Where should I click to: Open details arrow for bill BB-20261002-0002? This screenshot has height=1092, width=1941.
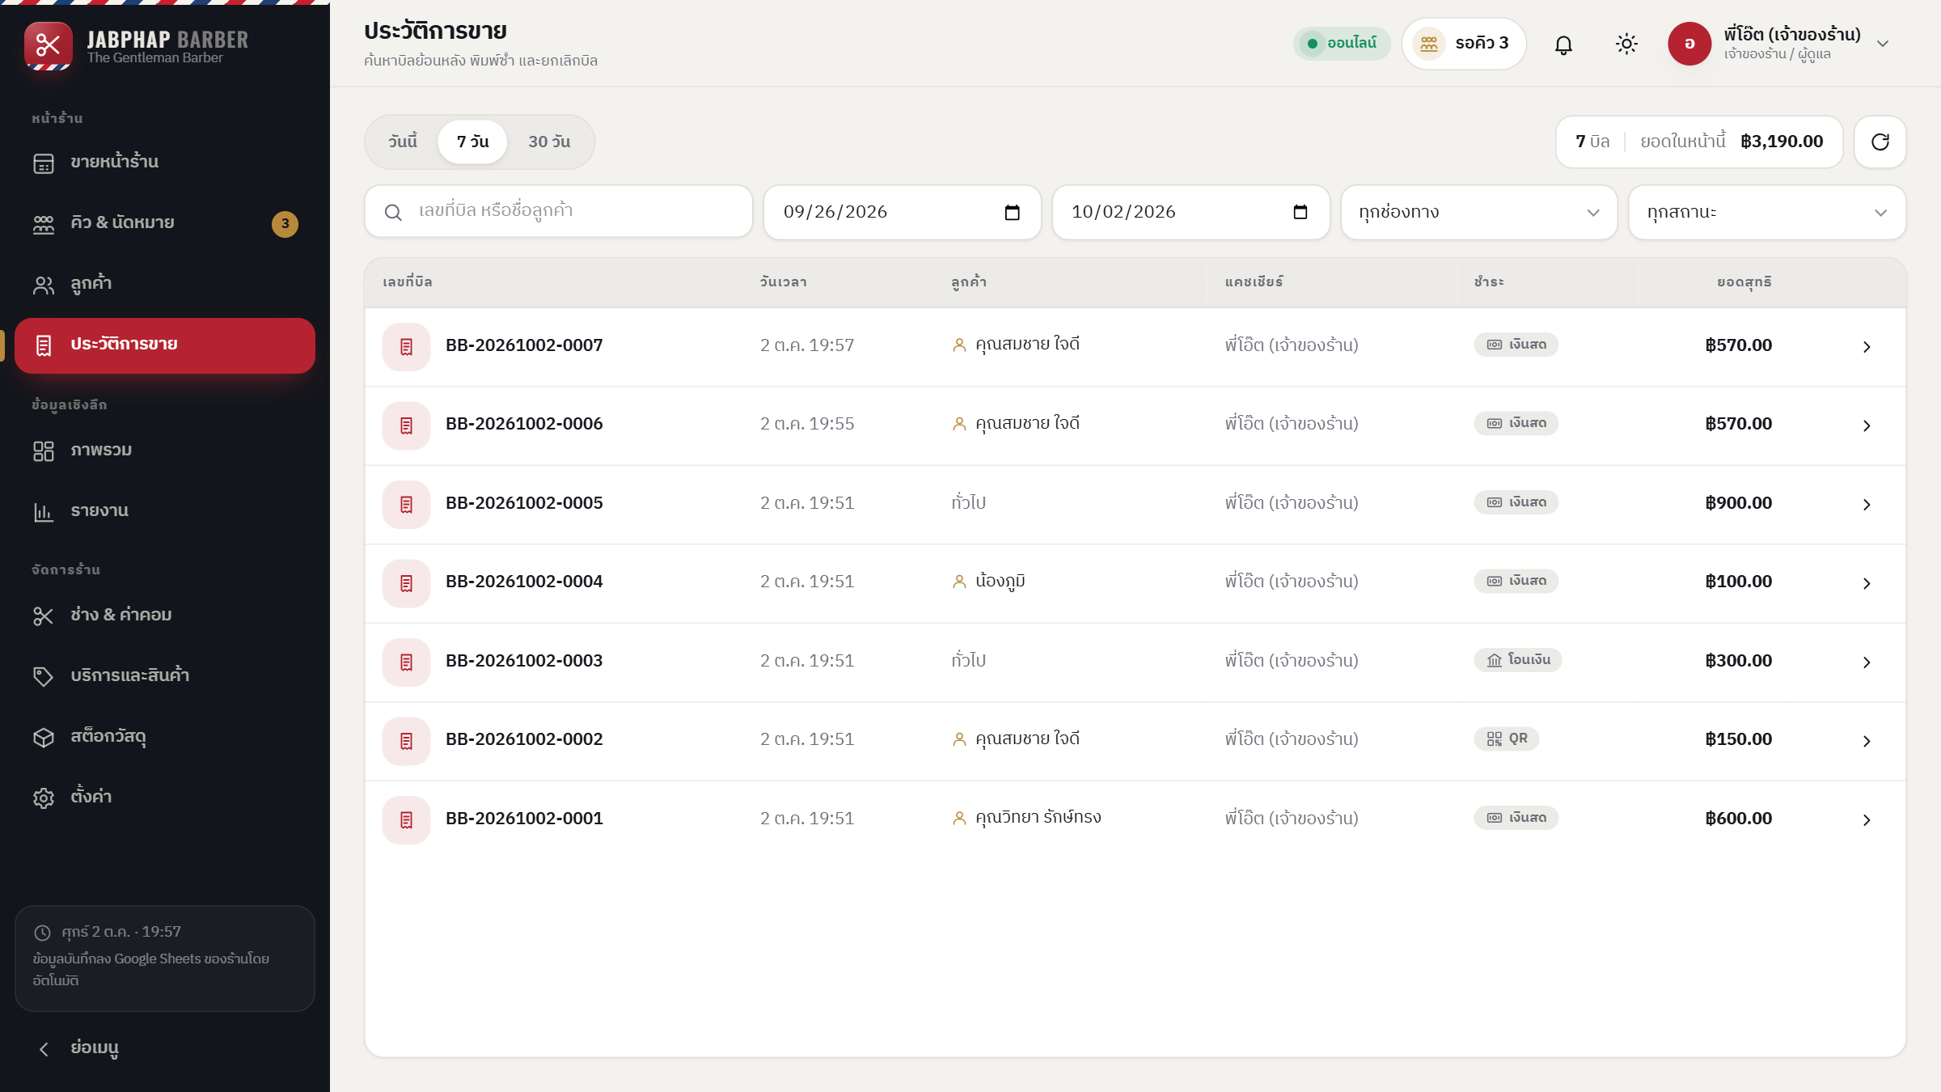point(1867,741)
